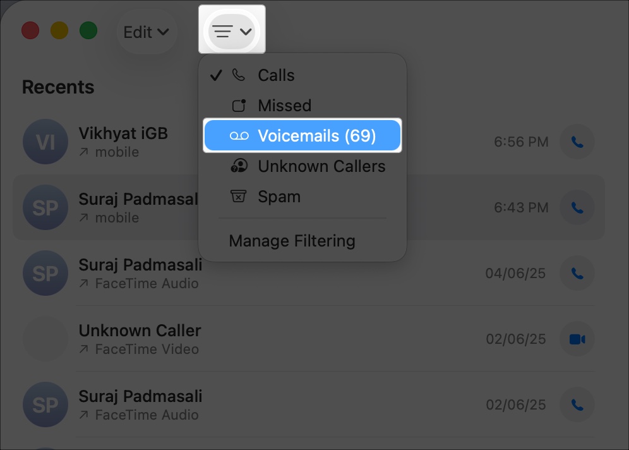Call Vikhyat iGB using the phone icon
Image resolution: width=629 pixels, height=450 pixels.
pyautogui.click(x=577, y=142)
